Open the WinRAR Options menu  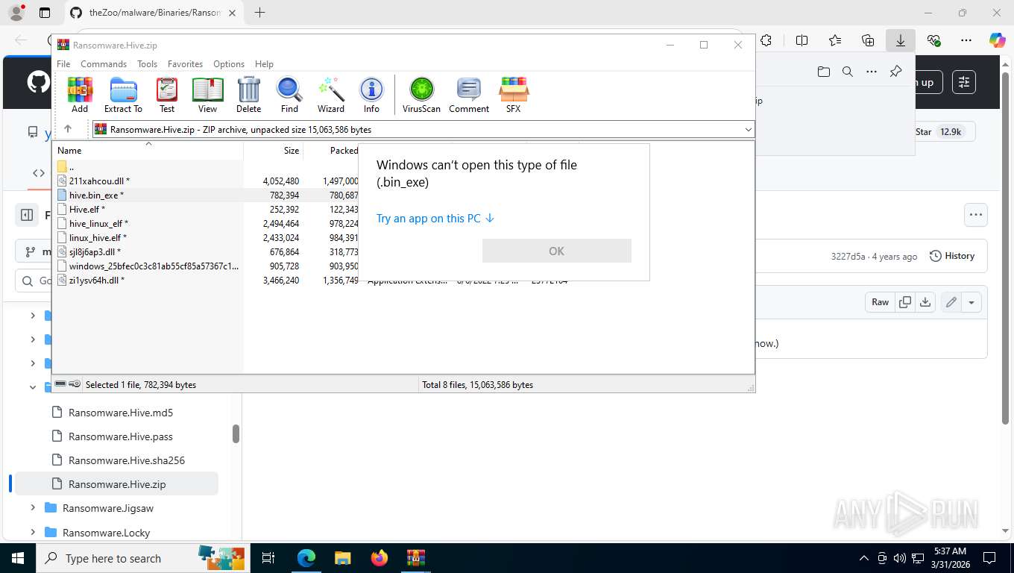pyautogui.click(x=229, y=64)
